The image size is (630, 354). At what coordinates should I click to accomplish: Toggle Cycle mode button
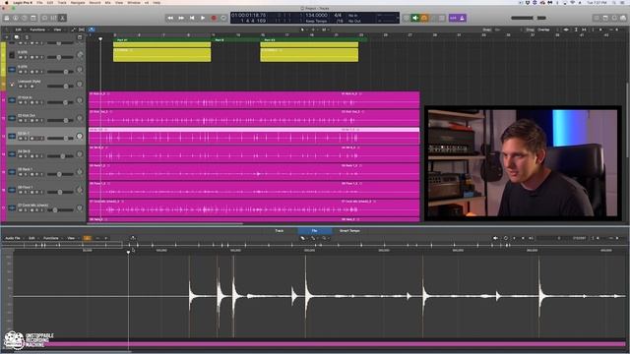(x=223, y=18)
